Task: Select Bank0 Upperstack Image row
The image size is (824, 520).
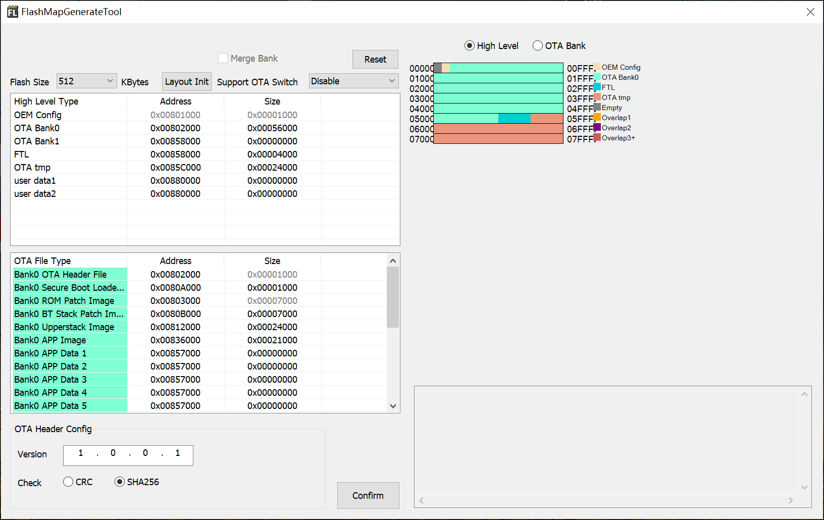Action: [x=199, y=327]
